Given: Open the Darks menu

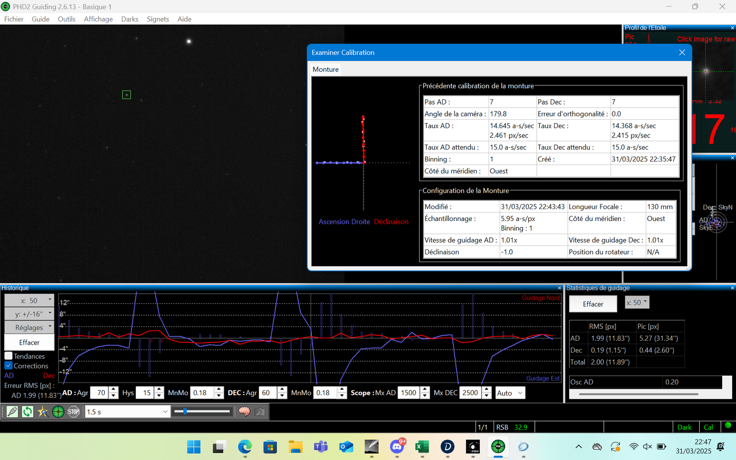Looking at the screenshot, I should [x=130, y=19].
